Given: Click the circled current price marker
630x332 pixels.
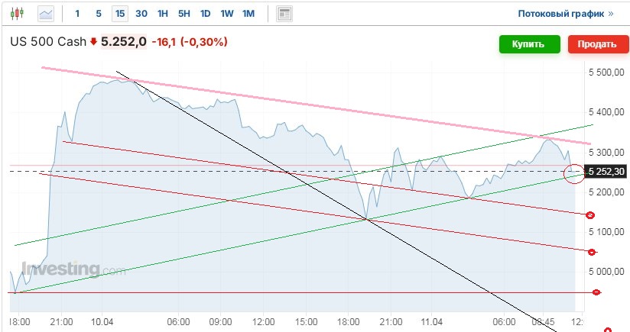Looking at the screenshot, I should tap(573, 173).
